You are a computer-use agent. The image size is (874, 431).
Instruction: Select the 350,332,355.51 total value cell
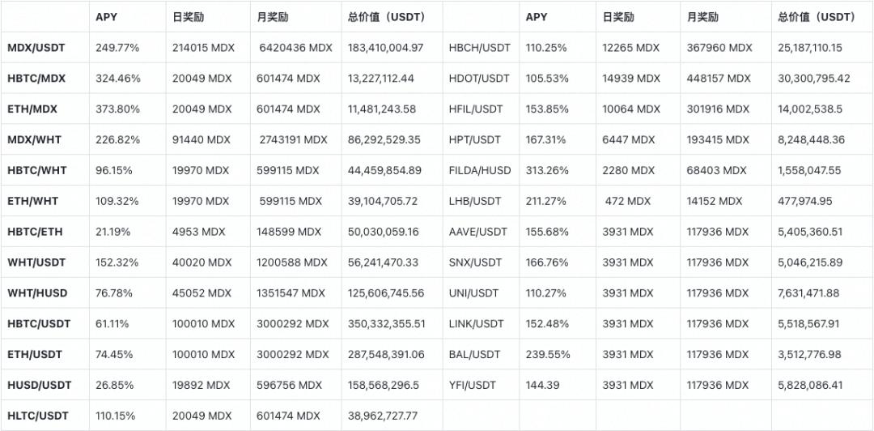tap(386, 323)
